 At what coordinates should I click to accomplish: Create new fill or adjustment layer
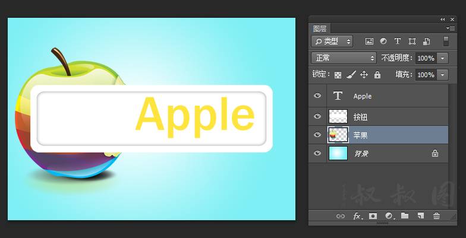(x=390, y=216)
